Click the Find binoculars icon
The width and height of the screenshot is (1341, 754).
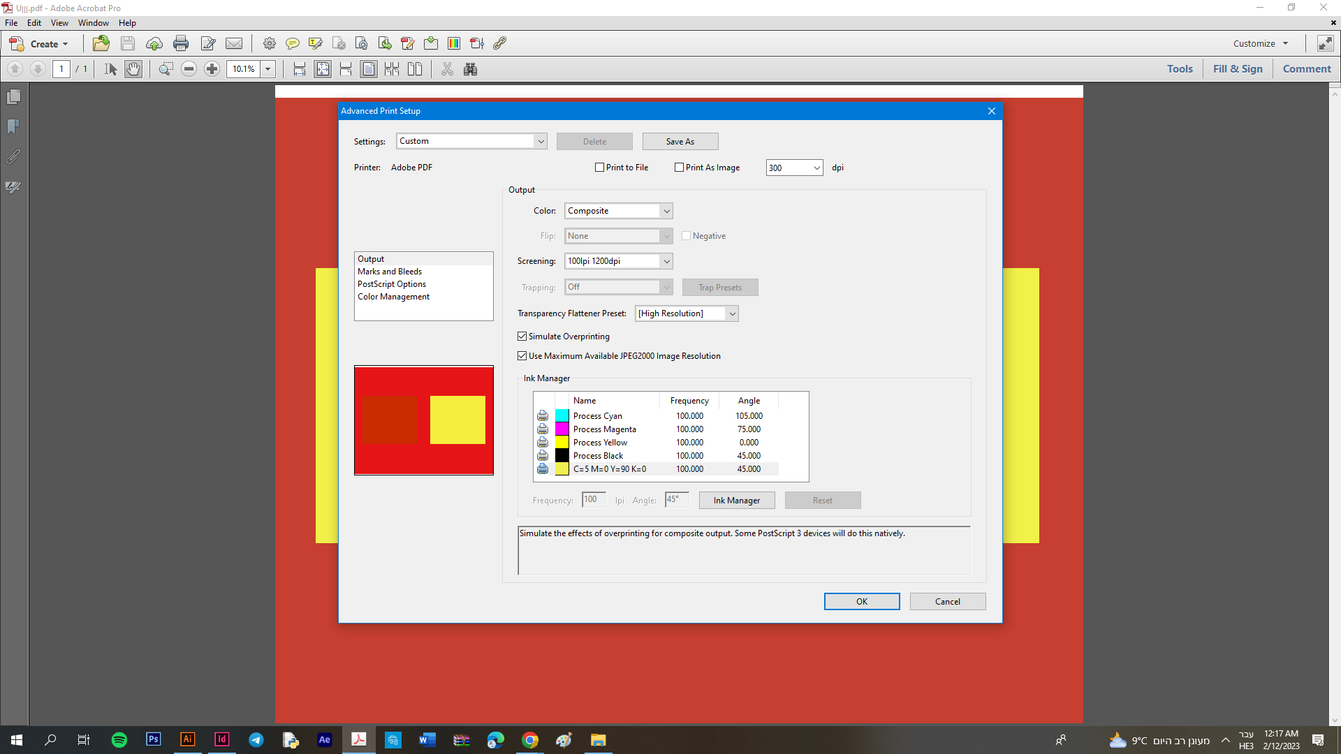pos(470,69)
